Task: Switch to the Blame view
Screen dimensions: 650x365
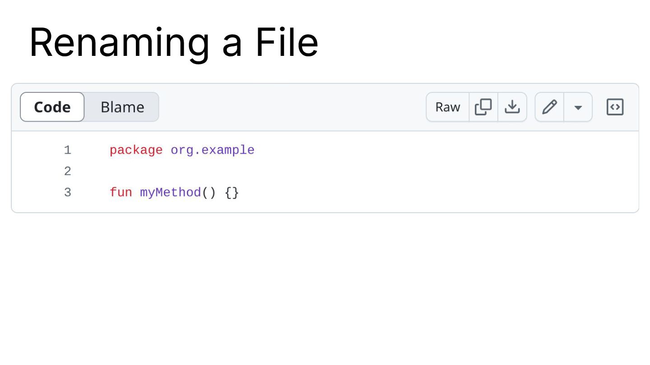Action: click(122, 107)
